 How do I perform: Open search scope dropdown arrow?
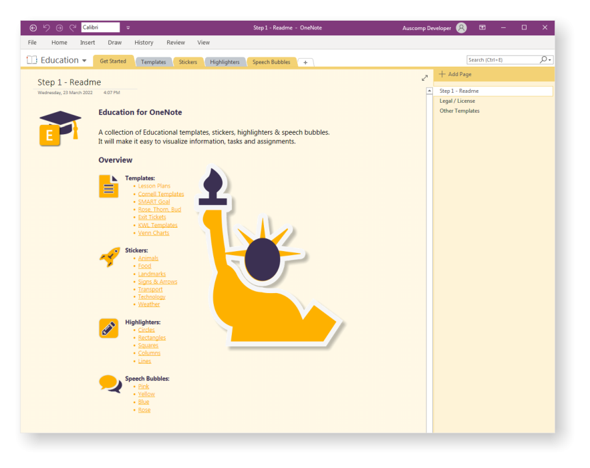point(550,60)
